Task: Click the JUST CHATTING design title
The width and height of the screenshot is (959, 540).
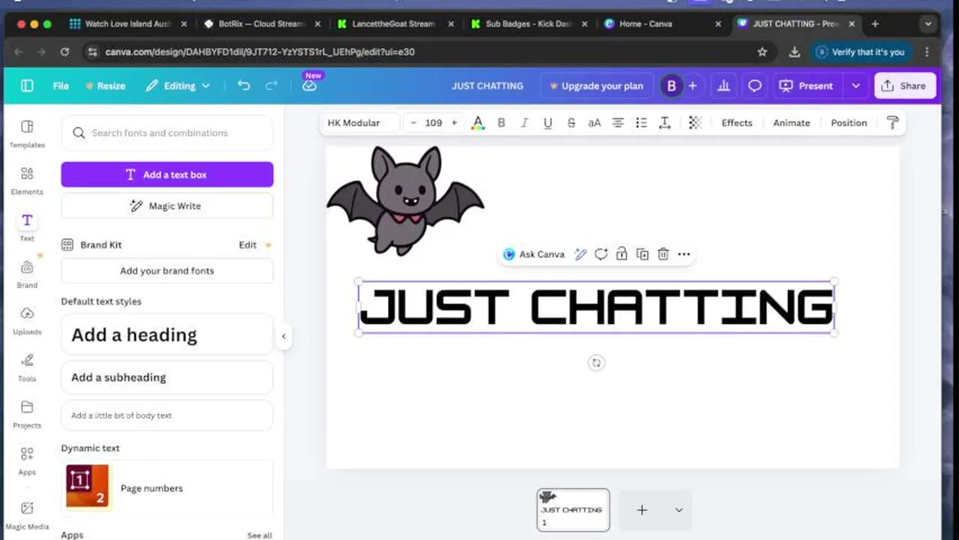Action: point(487,85)
